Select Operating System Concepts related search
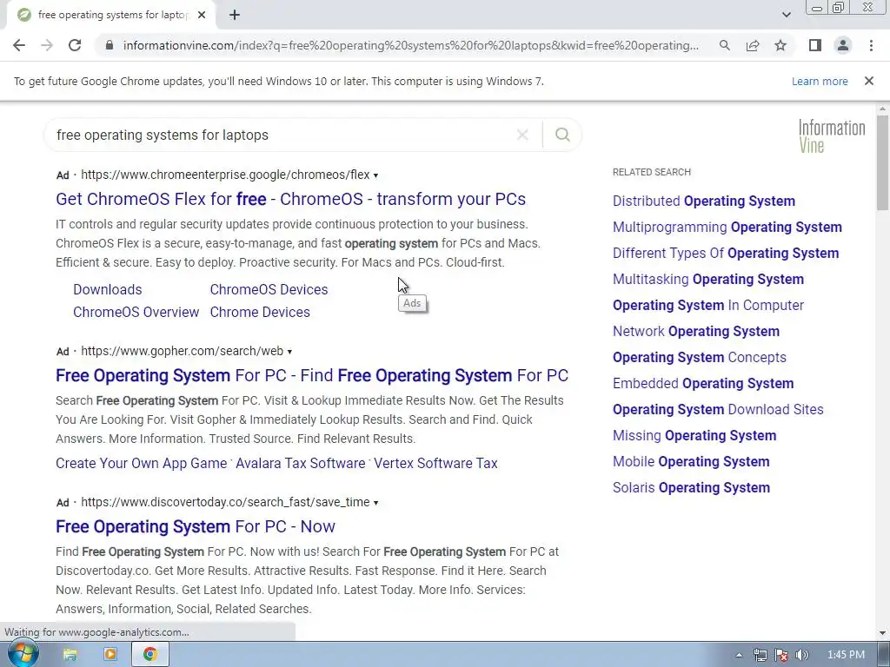Screen dimensions: 890x667 coord(700,357)
